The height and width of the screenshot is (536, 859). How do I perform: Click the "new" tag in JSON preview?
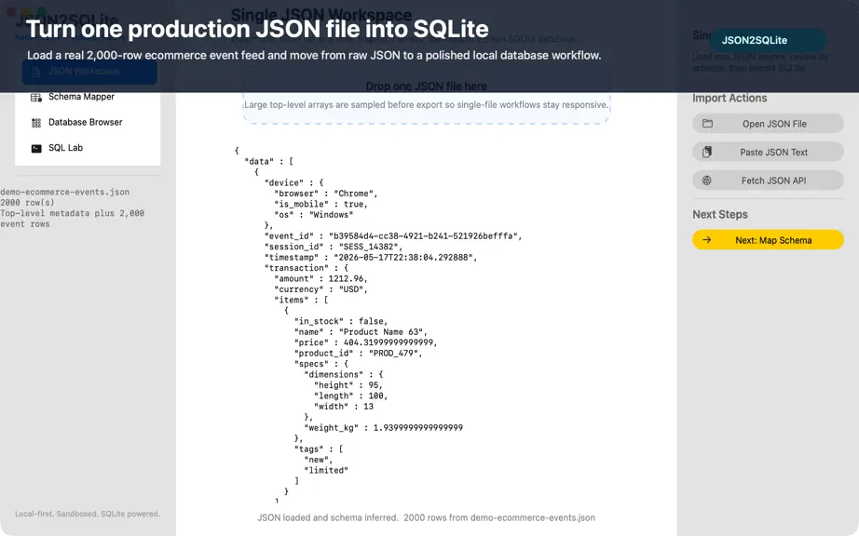[319, 460]
